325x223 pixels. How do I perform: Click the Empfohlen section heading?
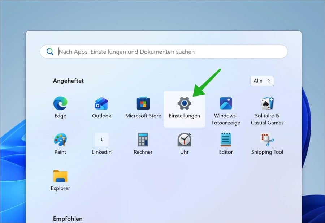tap(68, 219)
